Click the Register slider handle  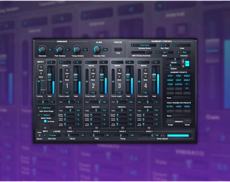click(x=170, y=65)
